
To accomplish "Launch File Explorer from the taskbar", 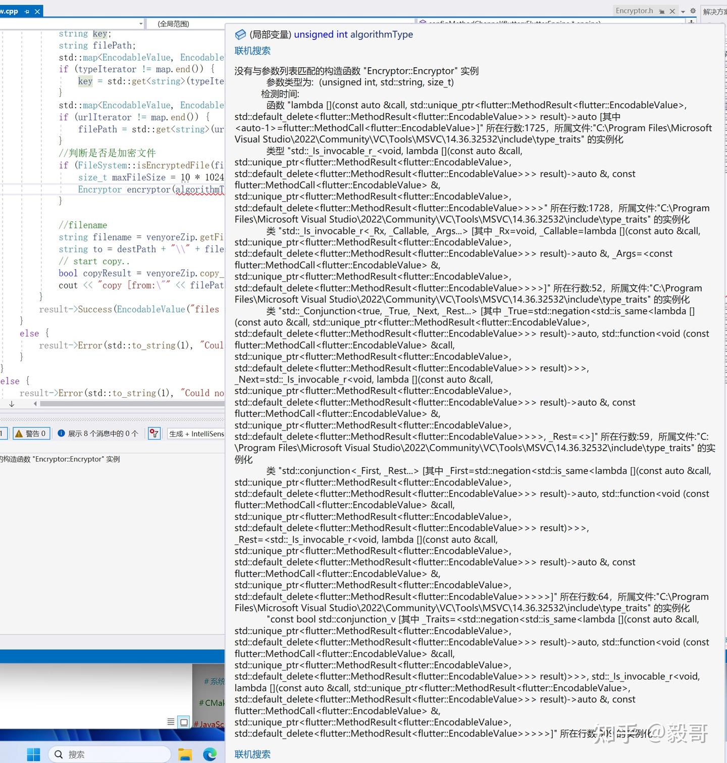I will [185, 754].
